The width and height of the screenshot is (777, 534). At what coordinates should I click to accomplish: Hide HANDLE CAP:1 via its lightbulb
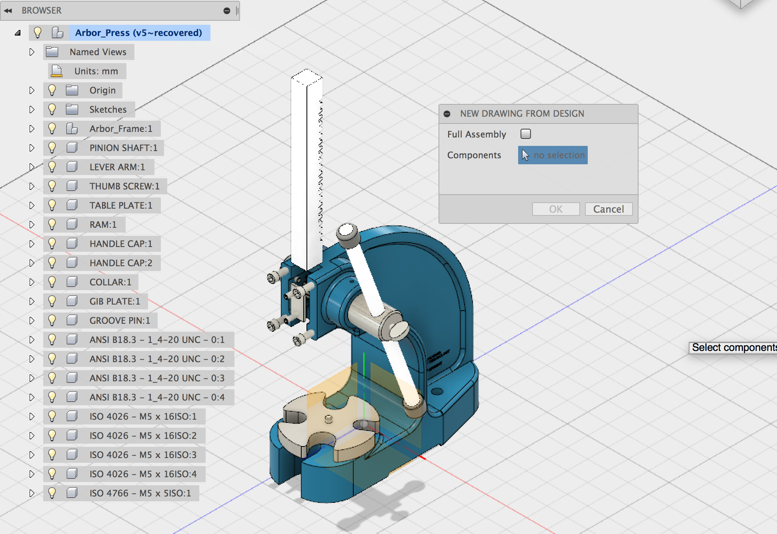point(52,243)
